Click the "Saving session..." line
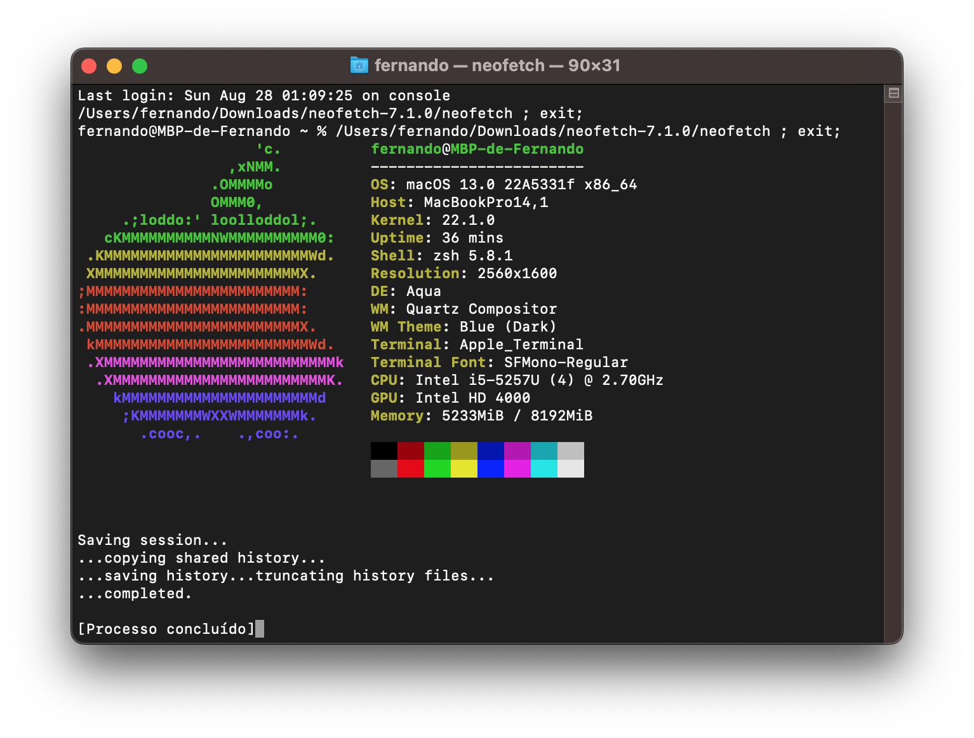Screen dimensions: 974x738 pyautogui.click(x=153, y=540)
